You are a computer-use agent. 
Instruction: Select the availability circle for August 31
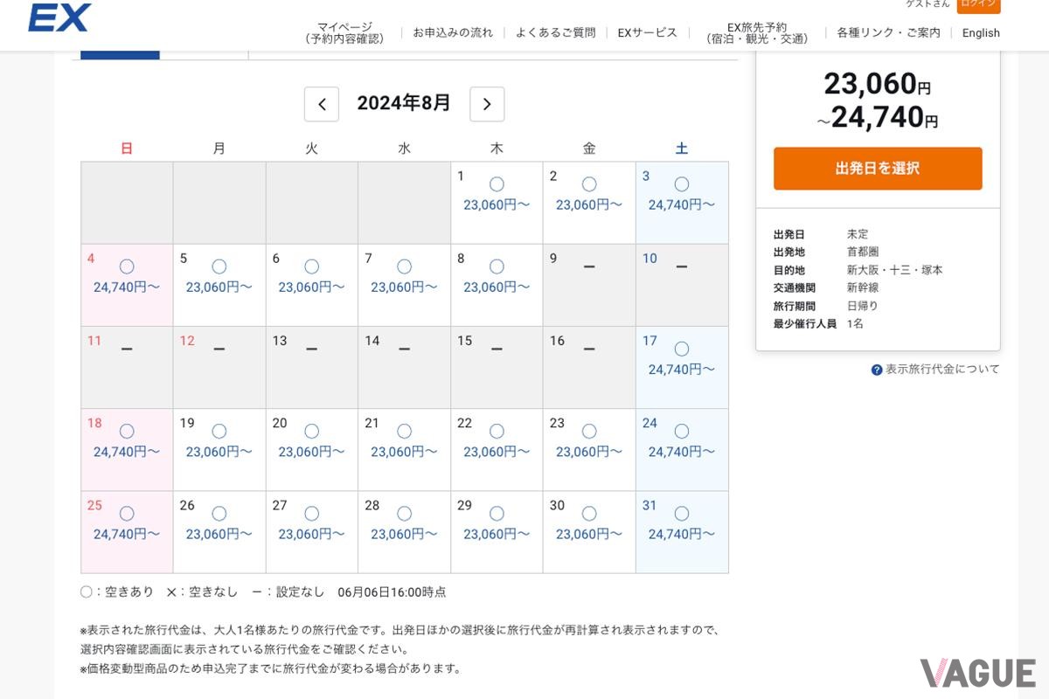(681, 513)
